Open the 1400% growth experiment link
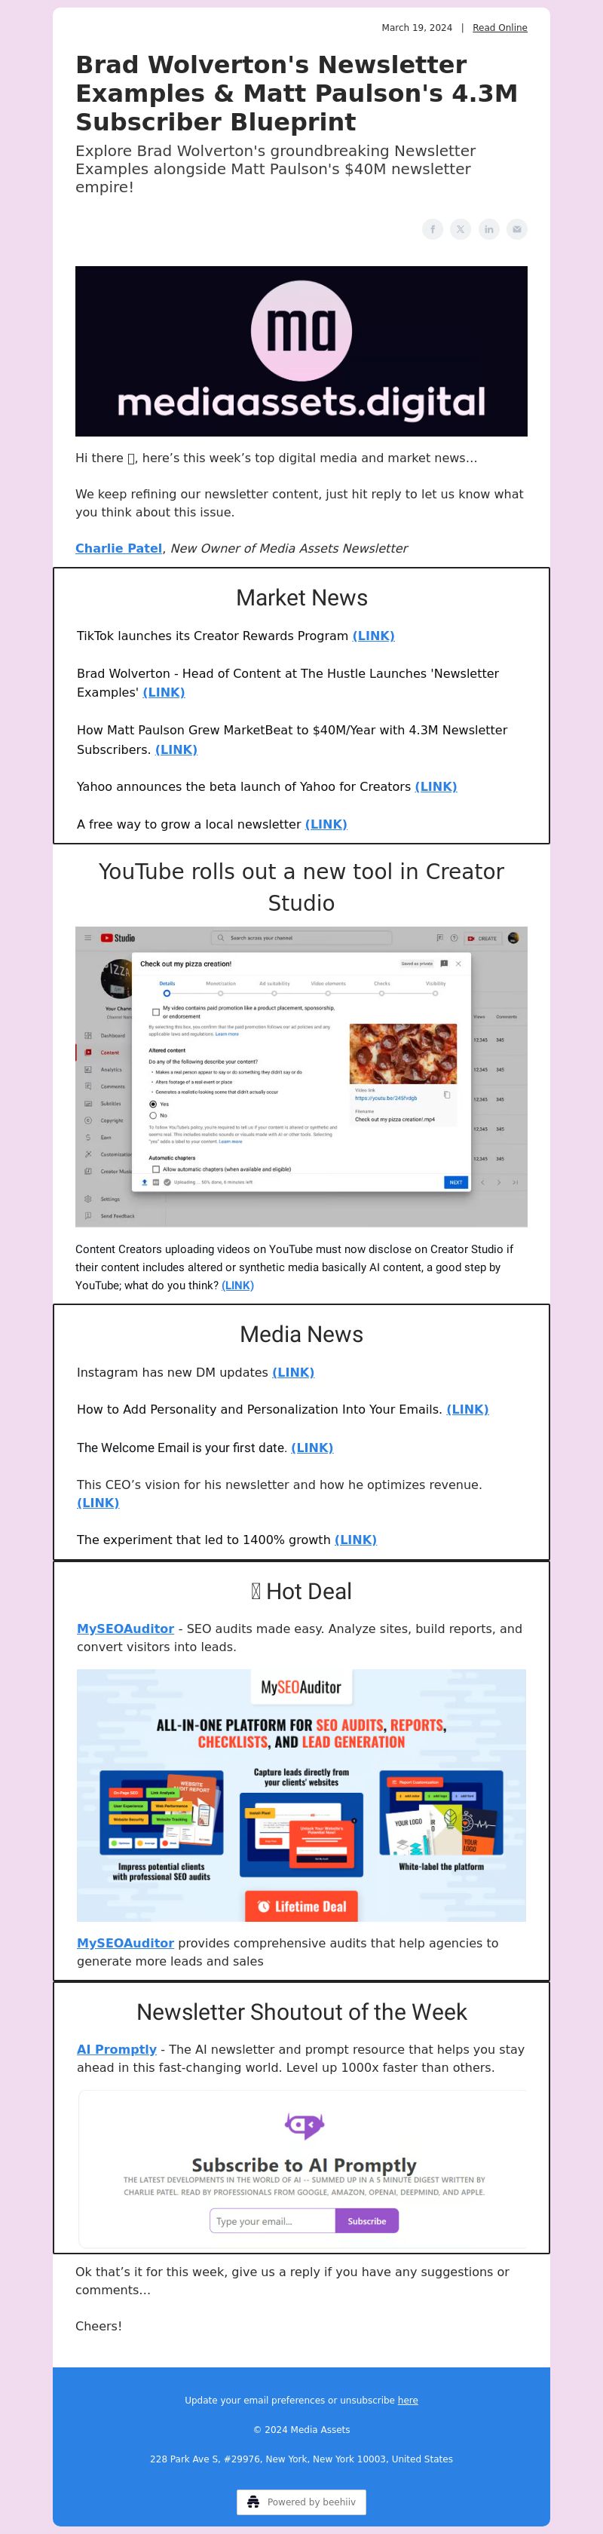Viewport: 603px width, 2534px height. coord(355,1540)
